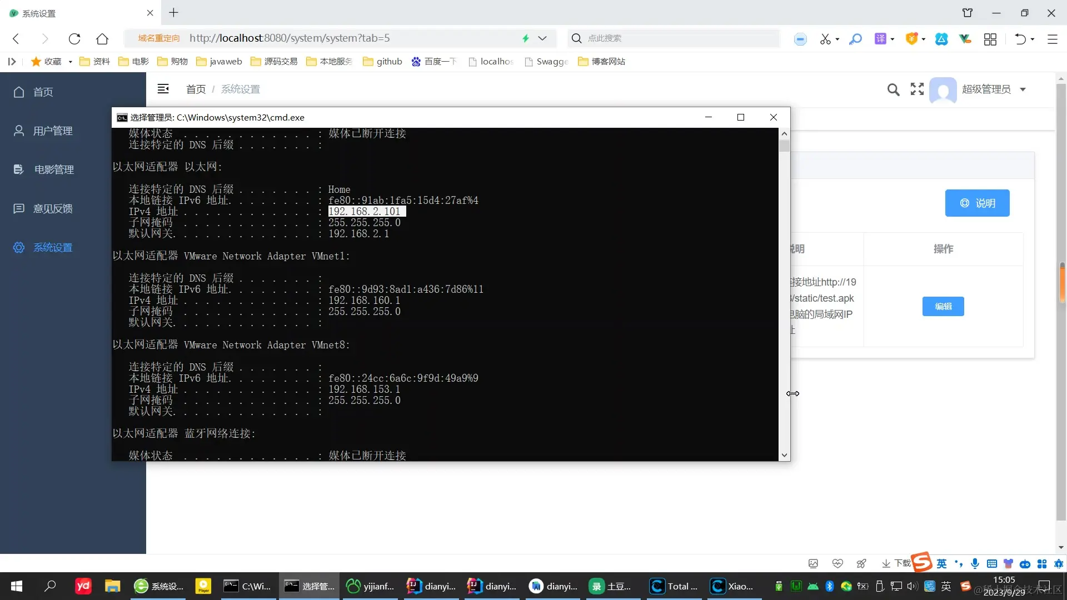Click the 百度一下 bookmark
This screenshot has width=1067, height=600.
point(433,62)
